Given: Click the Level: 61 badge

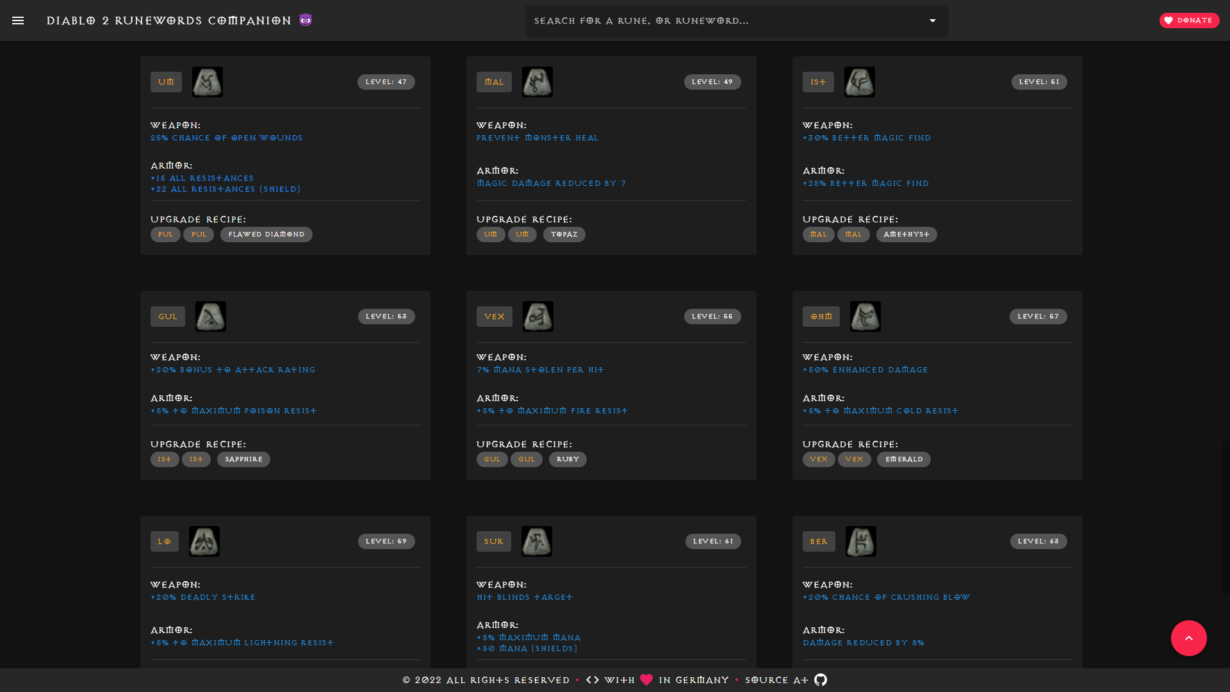Looking at the screenshot, I should [x=713, y=541].
